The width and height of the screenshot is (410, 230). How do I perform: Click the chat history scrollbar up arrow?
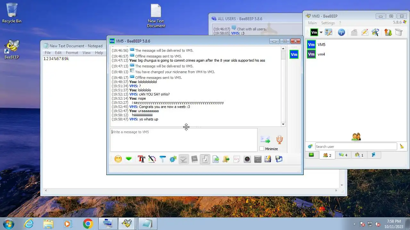[x=283, y=49]
